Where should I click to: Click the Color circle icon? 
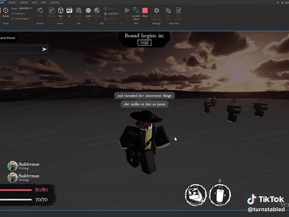(88, 11)
